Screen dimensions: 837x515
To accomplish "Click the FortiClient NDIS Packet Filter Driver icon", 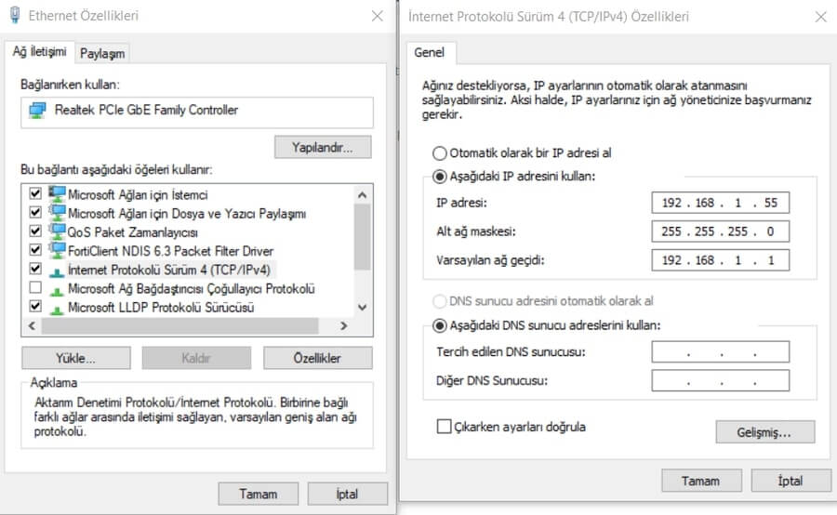I will pyautogui.click(x=58, y=251).
